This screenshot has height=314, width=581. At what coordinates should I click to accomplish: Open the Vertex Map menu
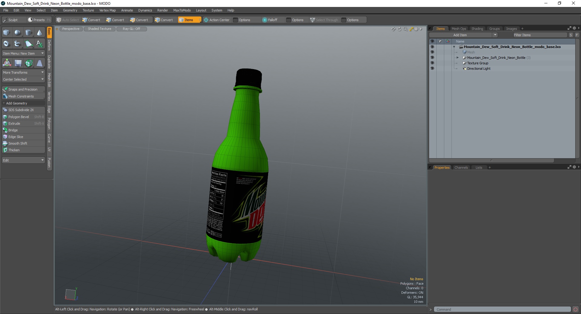pos(107,10)
